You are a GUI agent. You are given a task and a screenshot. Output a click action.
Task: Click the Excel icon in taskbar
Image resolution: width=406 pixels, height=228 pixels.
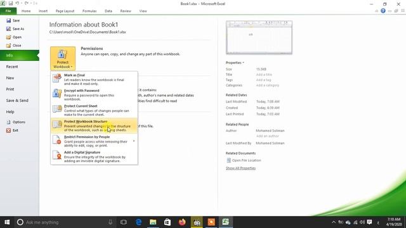(226, 222)
